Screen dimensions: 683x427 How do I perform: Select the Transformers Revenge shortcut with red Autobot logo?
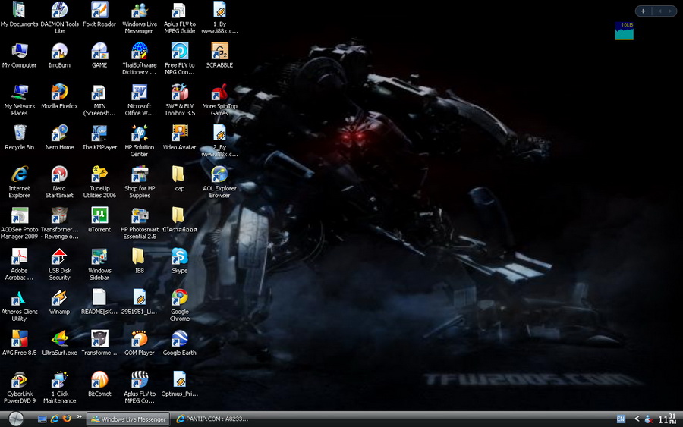[x=59, y=215]
